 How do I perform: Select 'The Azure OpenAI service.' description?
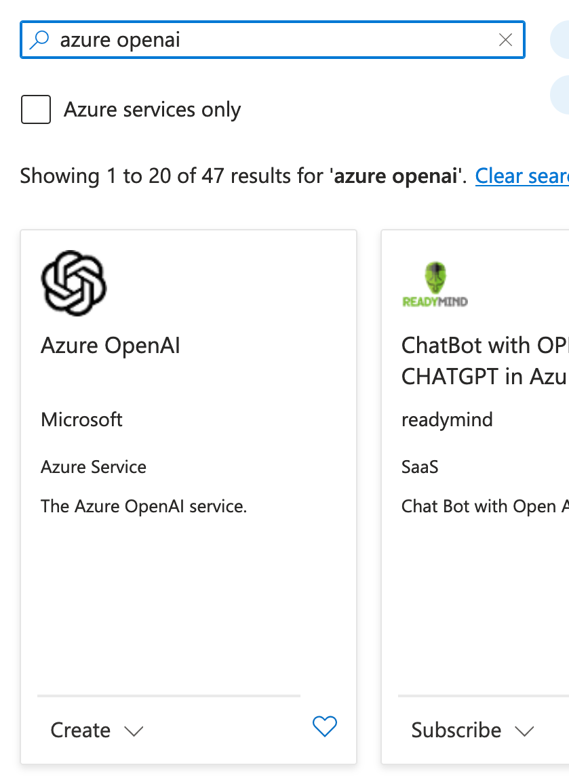(x=144, y=506)
